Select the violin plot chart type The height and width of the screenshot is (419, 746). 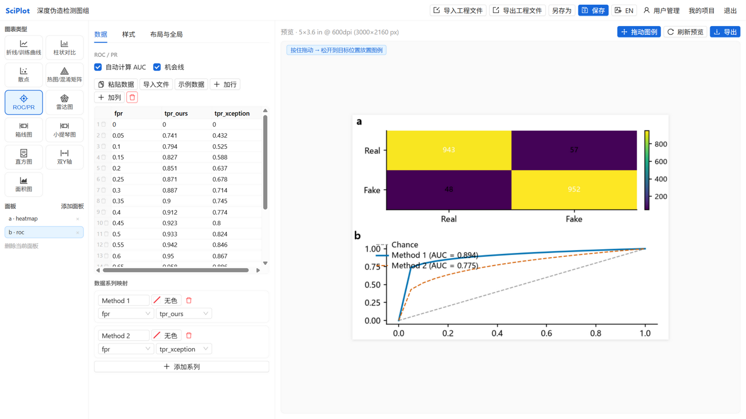pos(64,129)
